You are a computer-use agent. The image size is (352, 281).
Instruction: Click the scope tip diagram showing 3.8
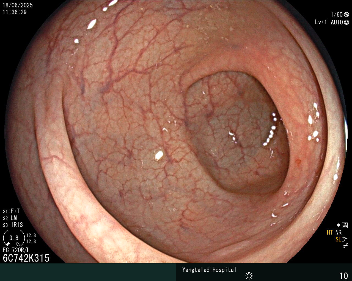tap(13, 238)
